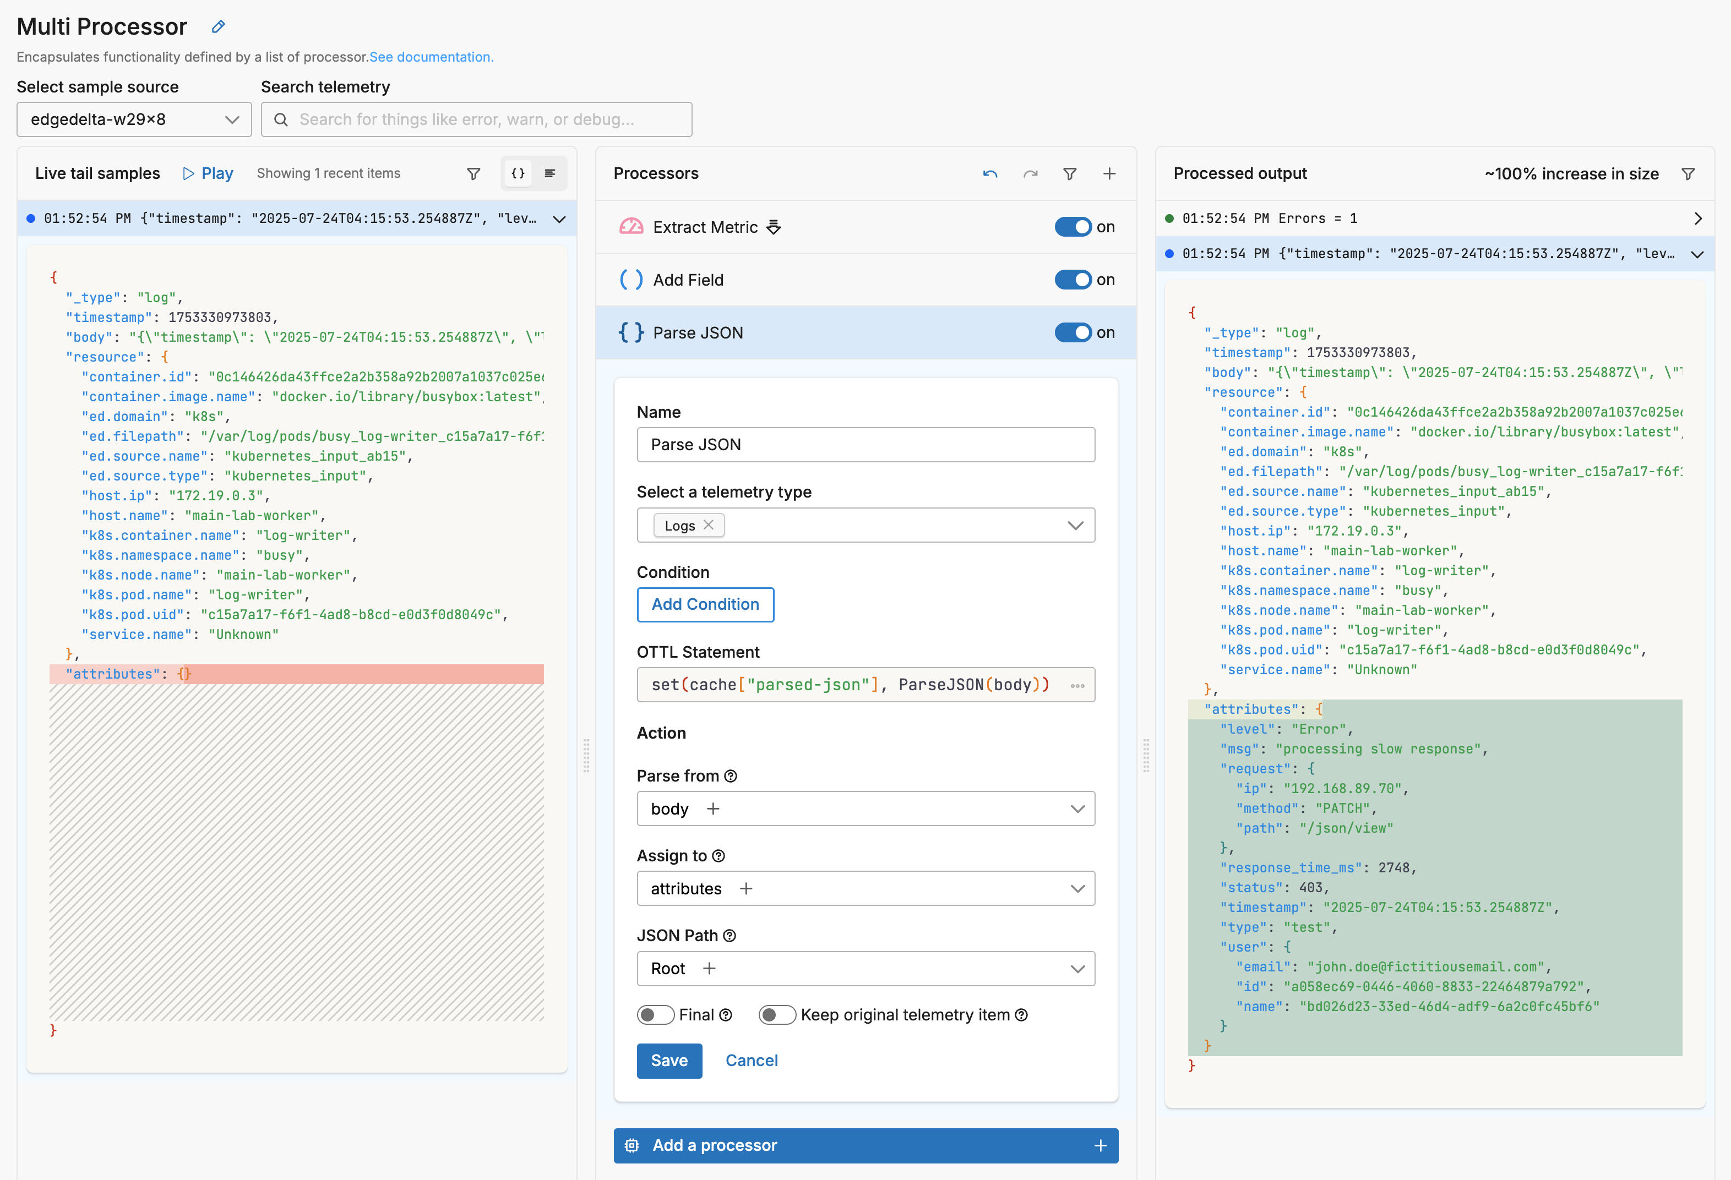Click the left panel resize handle

[x=586, y=756]
